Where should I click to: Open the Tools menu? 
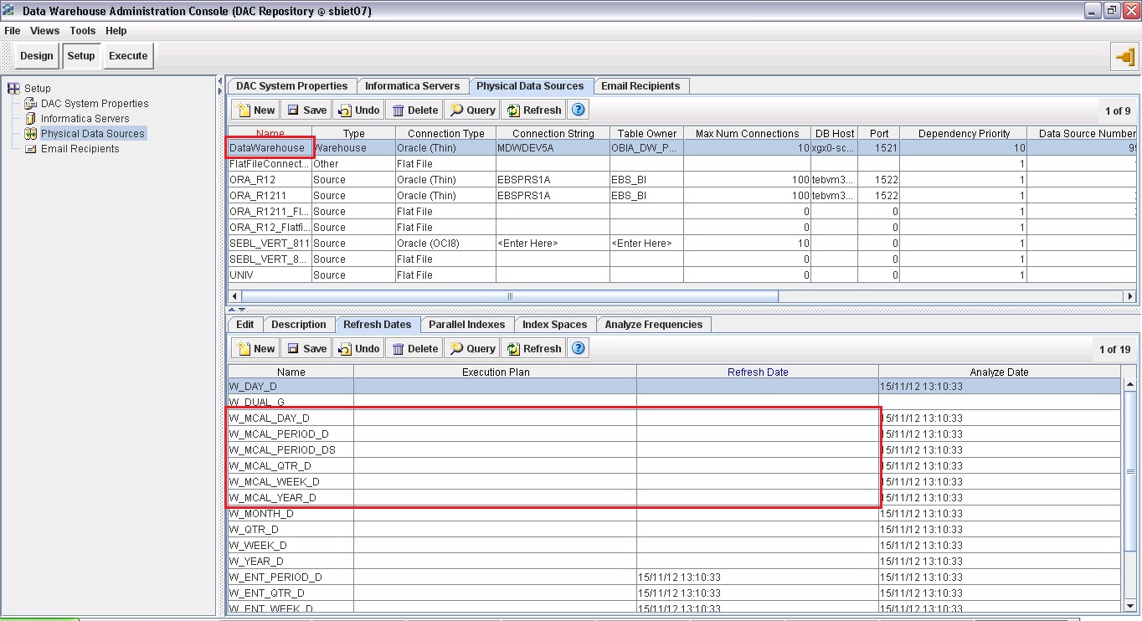82,30
